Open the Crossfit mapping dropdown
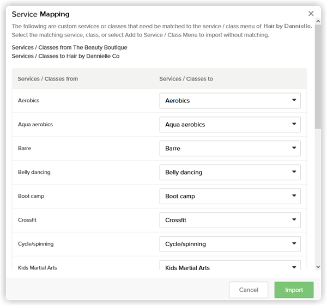Viewport: 327px width, 306px height. pyautogui.click(x=230, y=220)
